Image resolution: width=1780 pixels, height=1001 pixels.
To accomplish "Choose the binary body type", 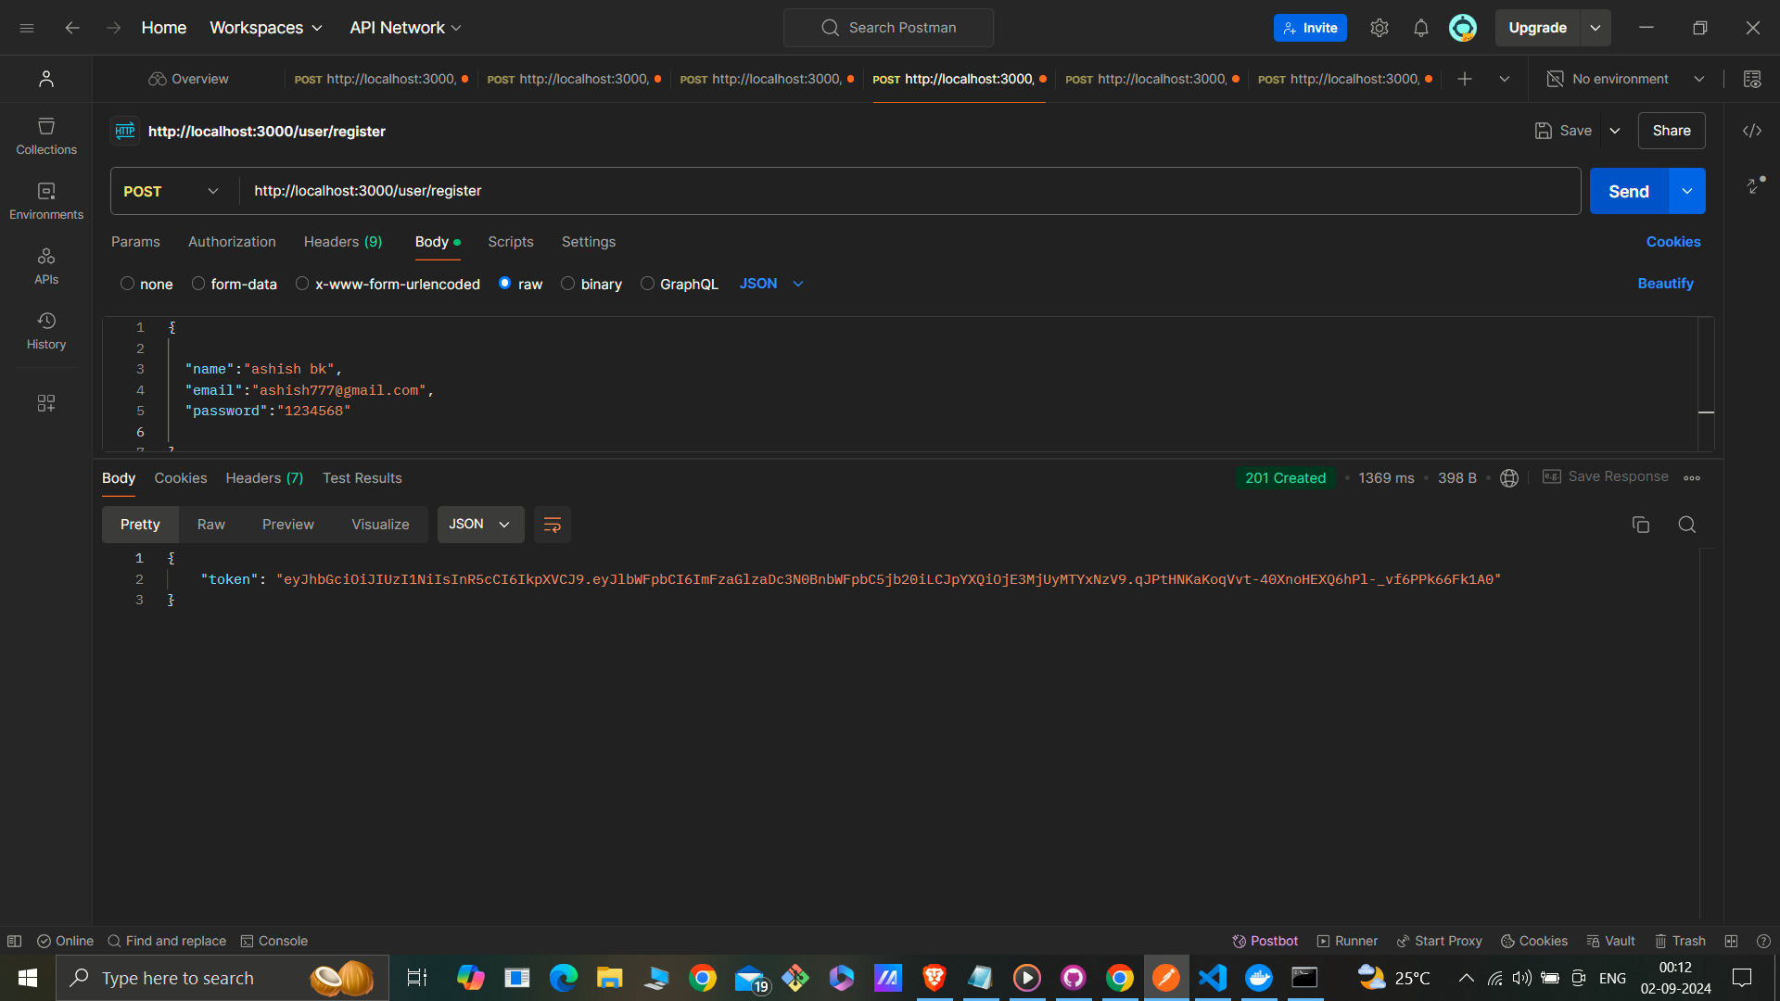I will point(568,284).
